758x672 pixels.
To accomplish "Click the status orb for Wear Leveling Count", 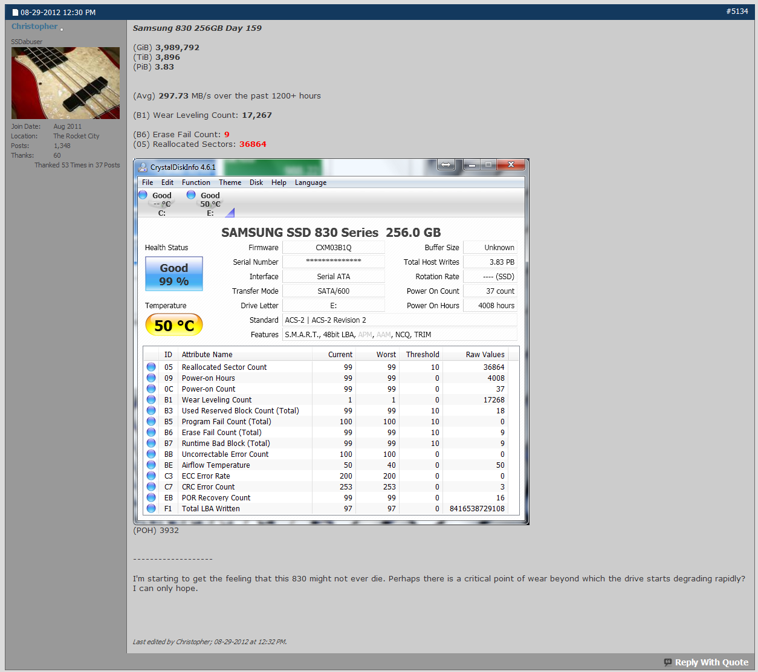I will coord(151,399).
